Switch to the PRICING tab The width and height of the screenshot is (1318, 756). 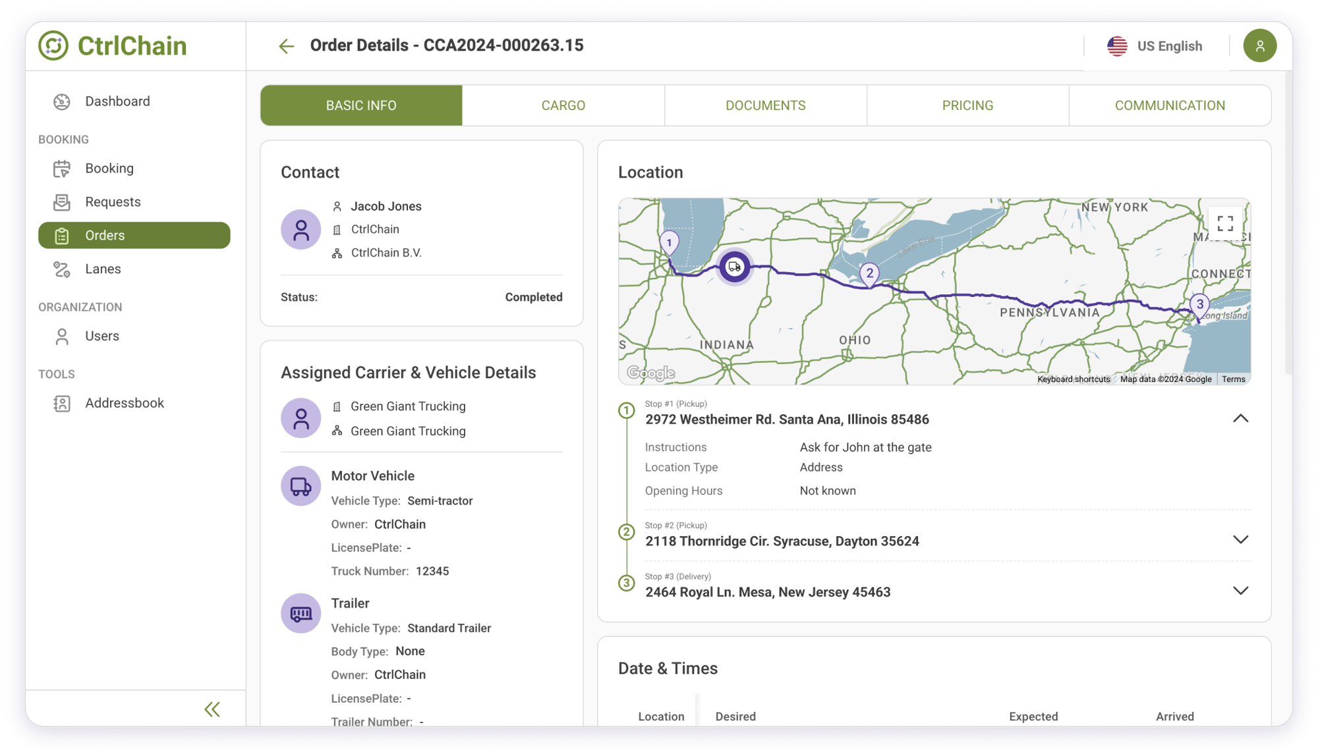pos(967,105)
